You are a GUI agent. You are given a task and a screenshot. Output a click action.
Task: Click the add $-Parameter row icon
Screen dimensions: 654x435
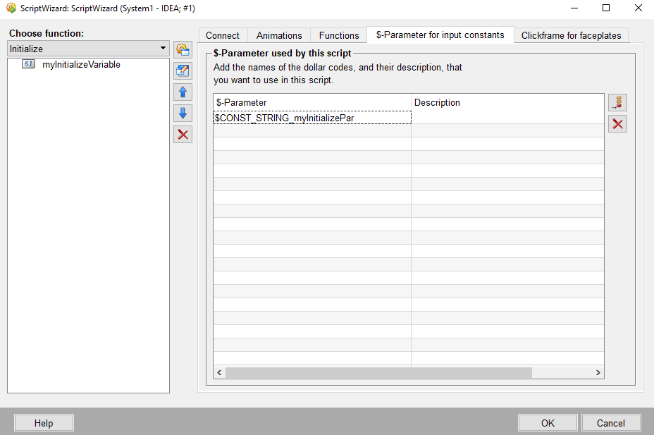tap(617, 103)
